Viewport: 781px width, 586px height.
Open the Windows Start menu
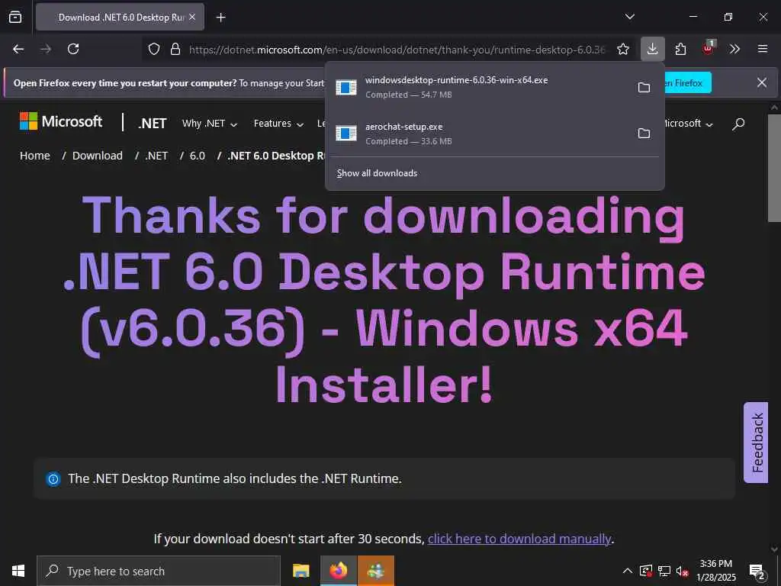click(18, 571)
